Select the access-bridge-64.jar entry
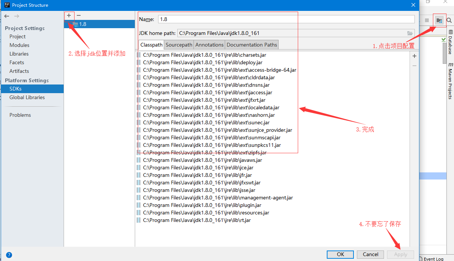Image resolution: width=454 pixels, height=261 pixels. [273, 70]
